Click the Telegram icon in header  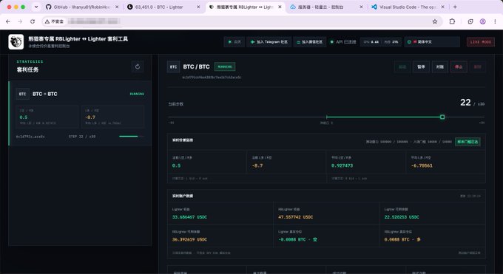[x=252, y=42]
